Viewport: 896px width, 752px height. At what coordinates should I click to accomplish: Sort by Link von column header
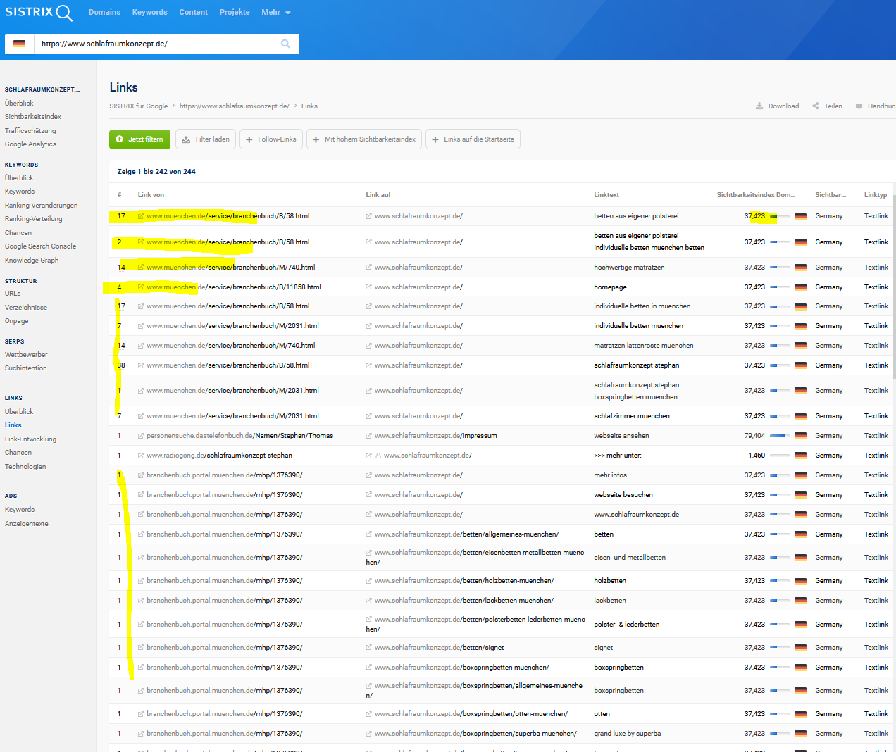151,195
